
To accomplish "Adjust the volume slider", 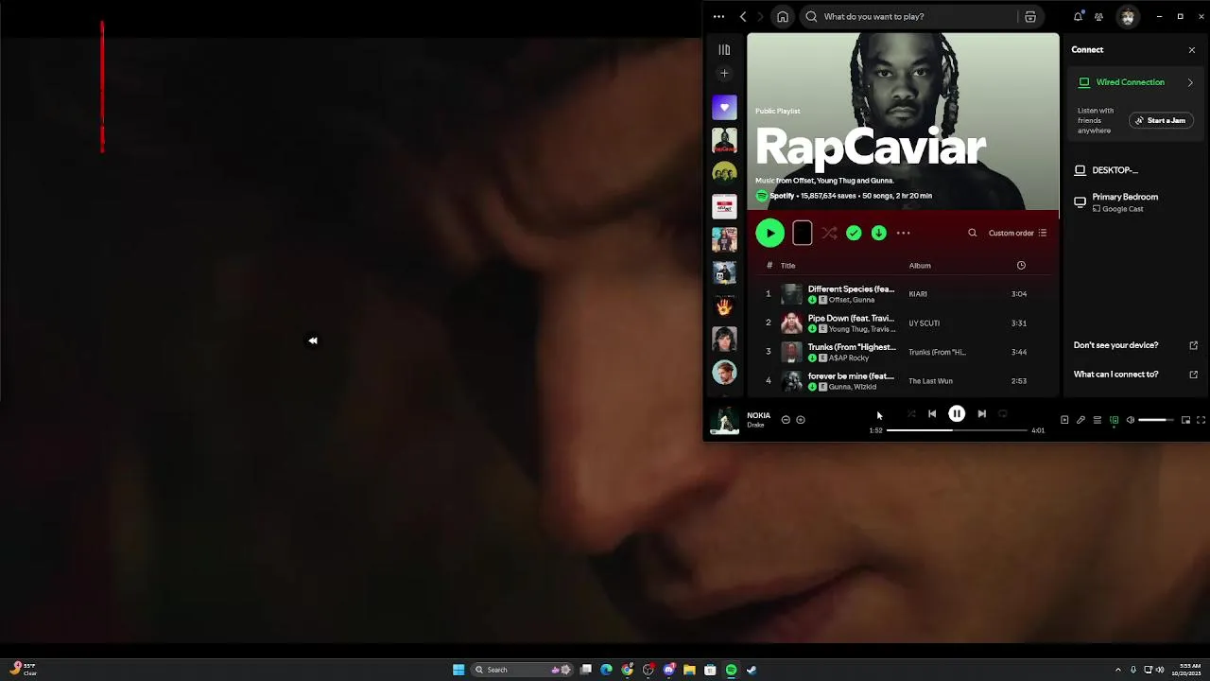I will pos(1156,420).
